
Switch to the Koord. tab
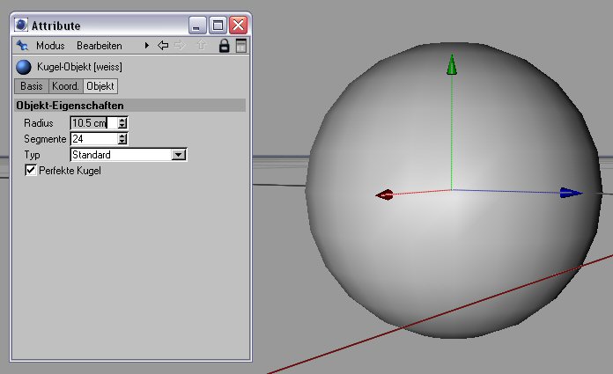[65, 86]
